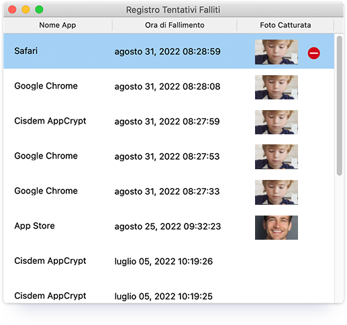View captured photo for Cisdem AppCrypt 08:27:59
This screenshot has height=325, width=347.
(277, 122)
